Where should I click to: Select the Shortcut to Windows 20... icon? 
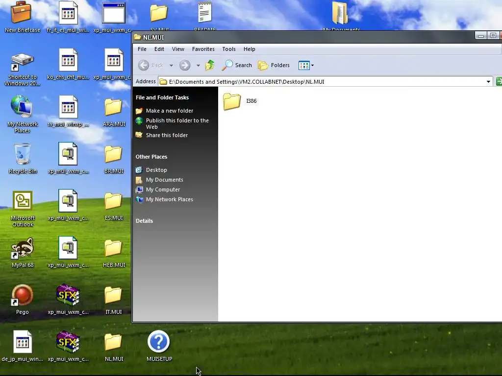click(22, 70)
